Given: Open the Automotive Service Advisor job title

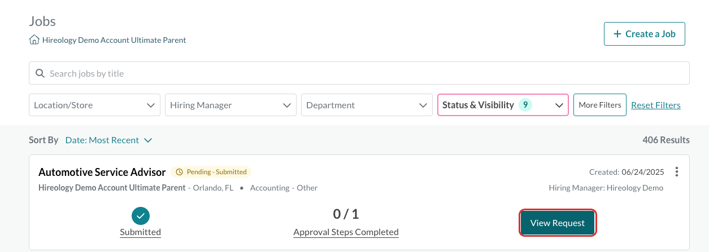Looking at the screenshot, I should [x=102, y=172].
